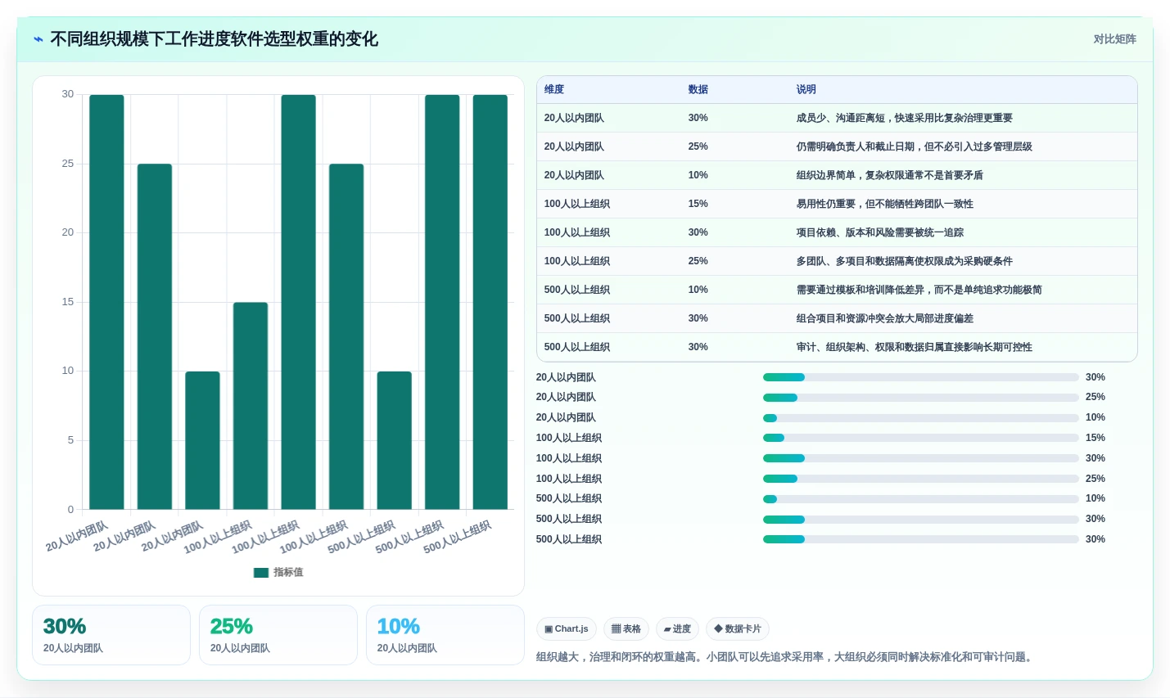The image size is (1170, 698).
Task: Click the 说明 column header
Action: (806, 89)
